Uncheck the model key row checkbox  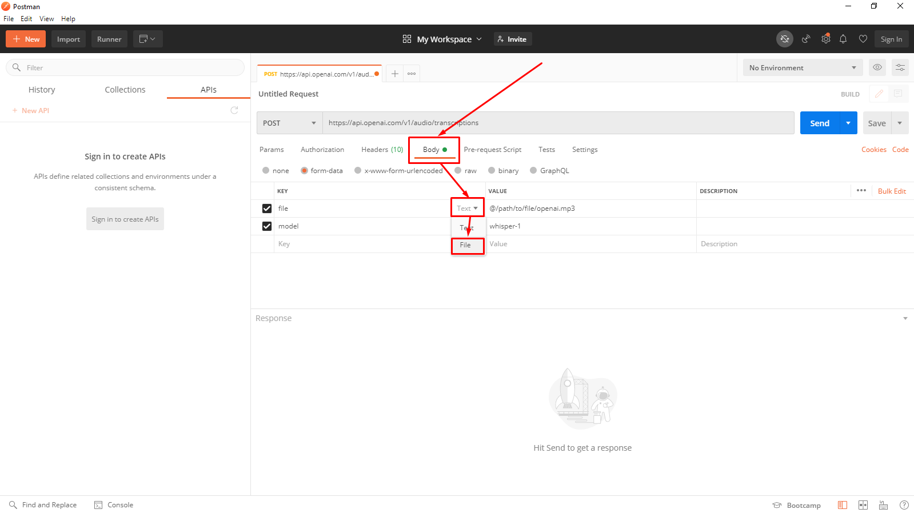tap(267, 226)
